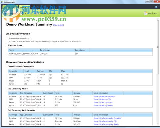
Task: Click the max value 10.21 sec
Action: [x=65, y=75]
